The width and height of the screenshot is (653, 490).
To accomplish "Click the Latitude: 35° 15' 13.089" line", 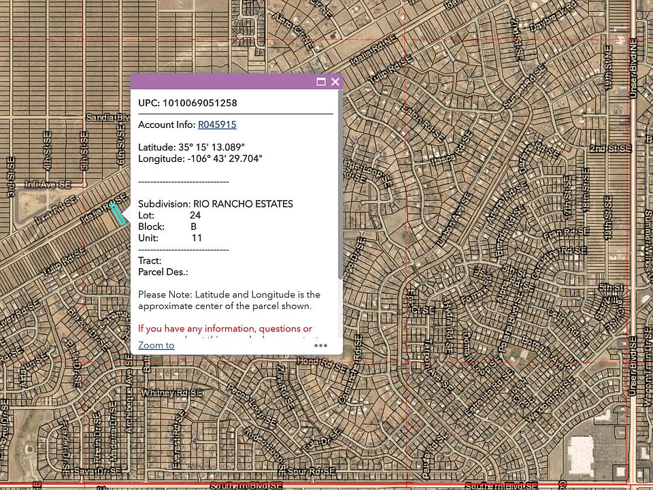I will click(191, 147).
